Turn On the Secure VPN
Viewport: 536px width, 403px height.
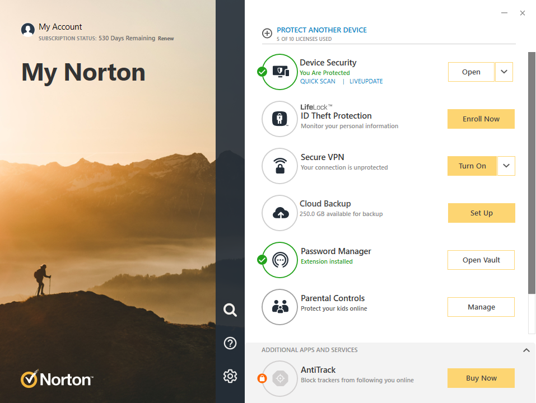coord(472,166)
